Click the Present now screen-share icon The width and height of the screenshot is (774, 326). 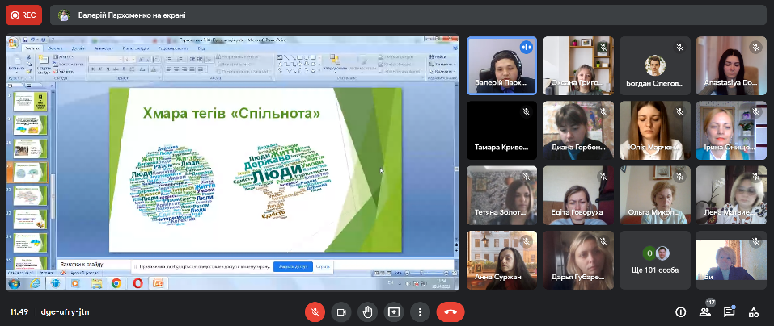tap(393, 311)
